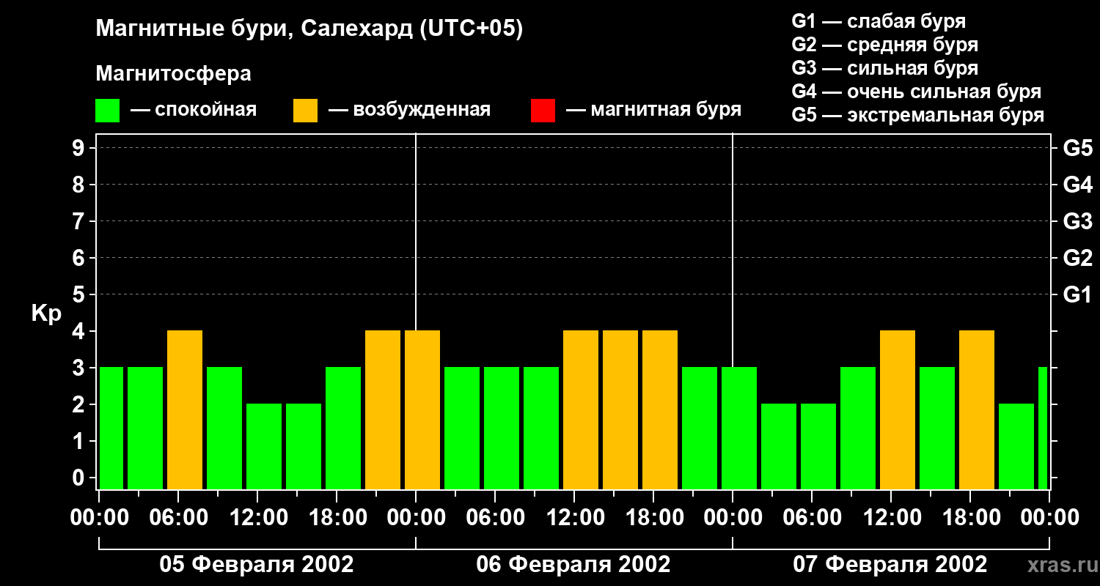Click the '12:00' tick label for 05 Февраля
Image resolution: width=1100 pixels, height=586 pixels.
coord(257,518)
